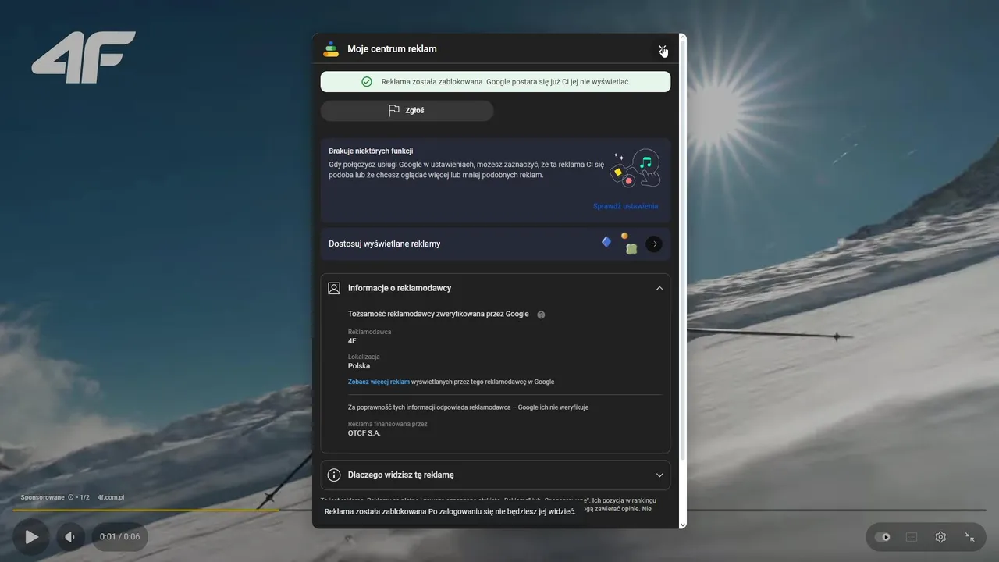The width and height of the screenshot is (999, 562).
Task: Click the info circle icon beside Dlaczego
Action: [334, 475]
